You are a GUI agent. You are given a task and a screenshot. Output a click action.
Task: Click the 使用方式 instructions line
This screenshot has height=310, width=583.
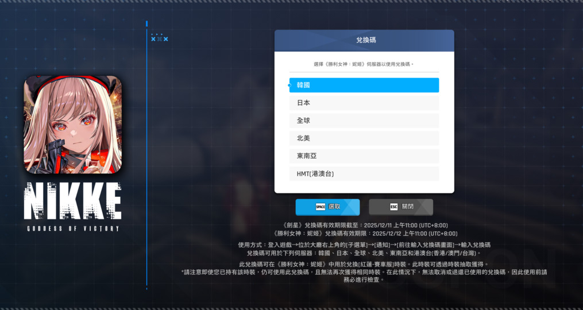(364, 245)
